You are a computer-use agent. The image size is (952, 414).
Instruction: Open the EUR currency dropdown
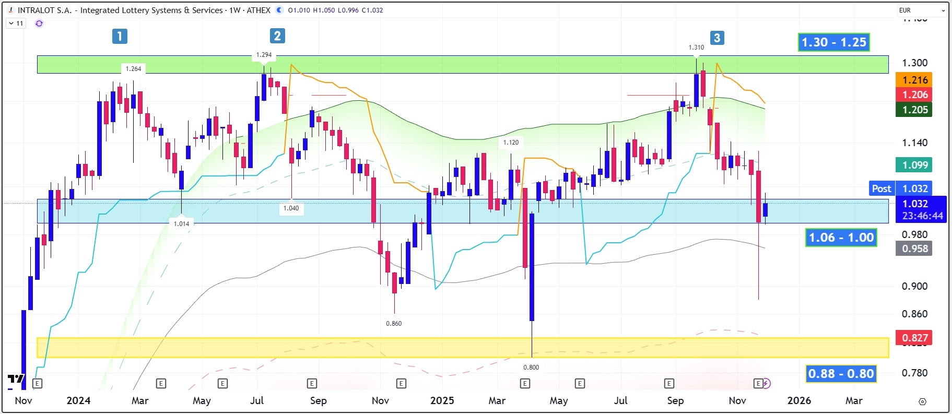[x=922, y=10]
